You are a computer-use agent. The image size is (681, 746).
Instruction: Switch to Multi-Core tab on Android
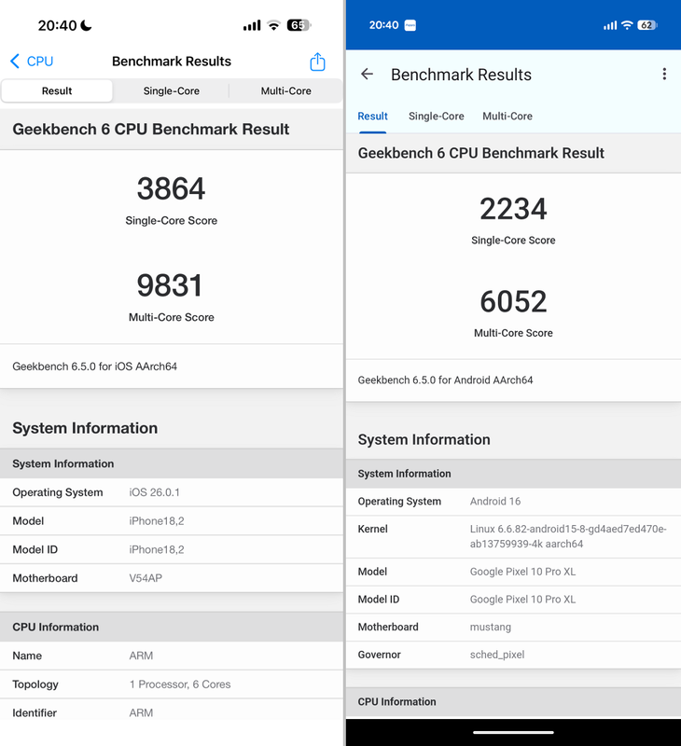pos(507,116)
